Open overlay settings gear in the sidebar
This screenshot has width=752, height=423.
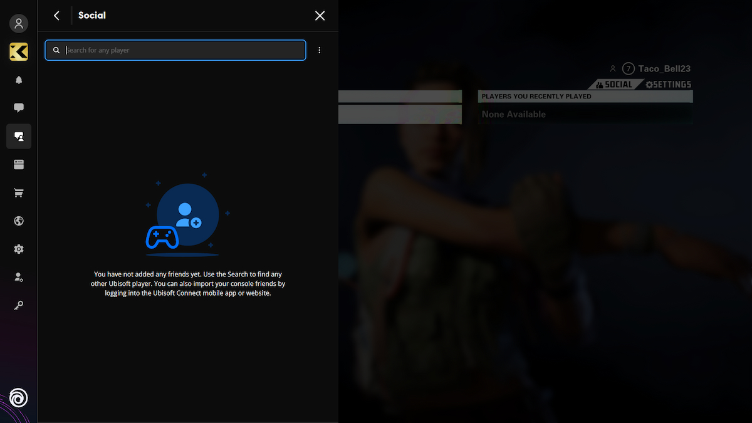tap(19, 249)
